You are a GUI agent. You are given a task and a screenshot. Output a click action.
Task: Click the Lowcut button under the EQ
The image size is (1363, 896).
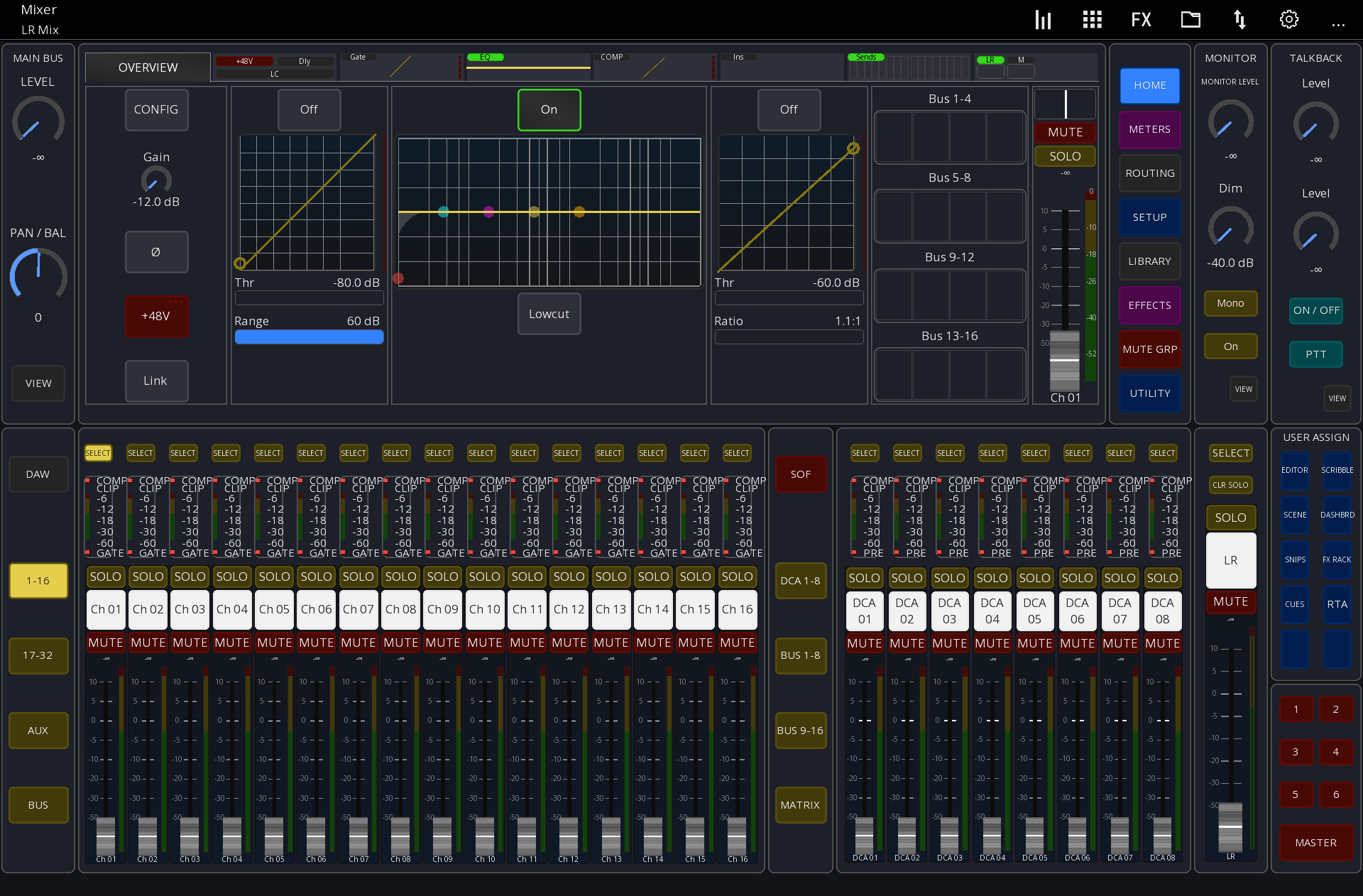click(x=549, y=314)
